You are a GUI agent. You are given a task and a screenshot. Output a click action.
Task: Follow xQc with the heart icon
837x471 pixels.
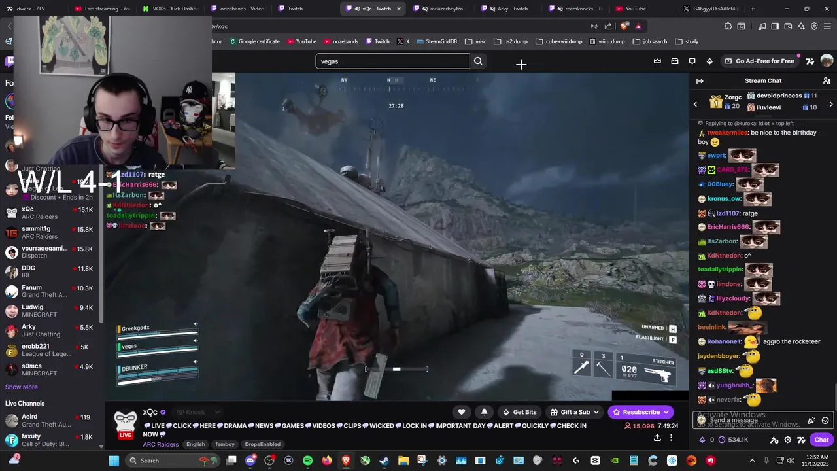point(462,412)
